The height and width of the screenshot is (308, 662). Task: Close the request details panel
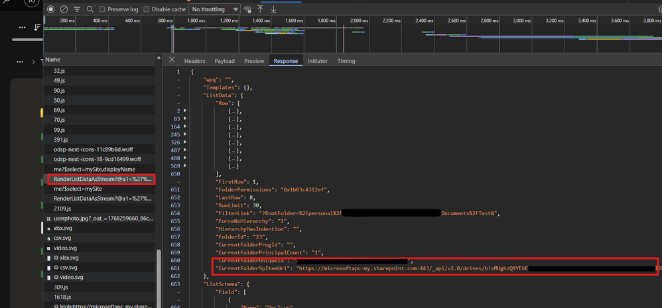pyautogui.click(x=172, y=61)
